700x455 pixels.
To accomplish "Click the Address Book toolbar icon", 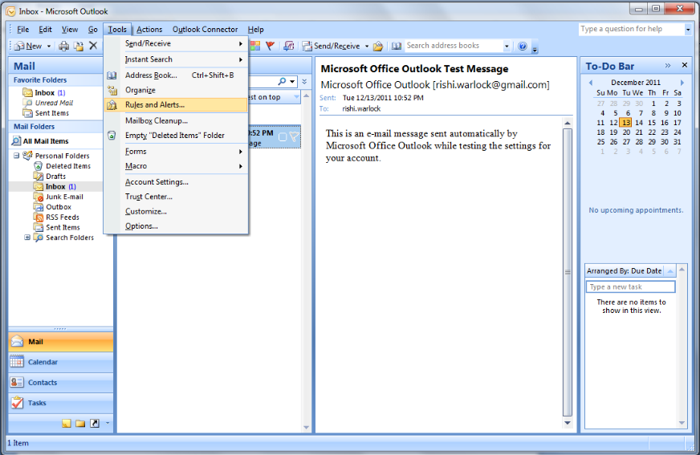I will pyautogui.click(x=397, y=46).
